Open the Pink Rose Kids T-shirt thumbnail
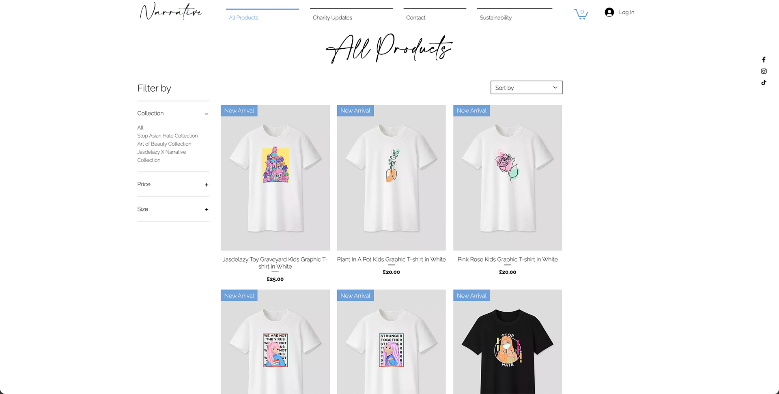 pyautogui.click(x=508, y=178)
